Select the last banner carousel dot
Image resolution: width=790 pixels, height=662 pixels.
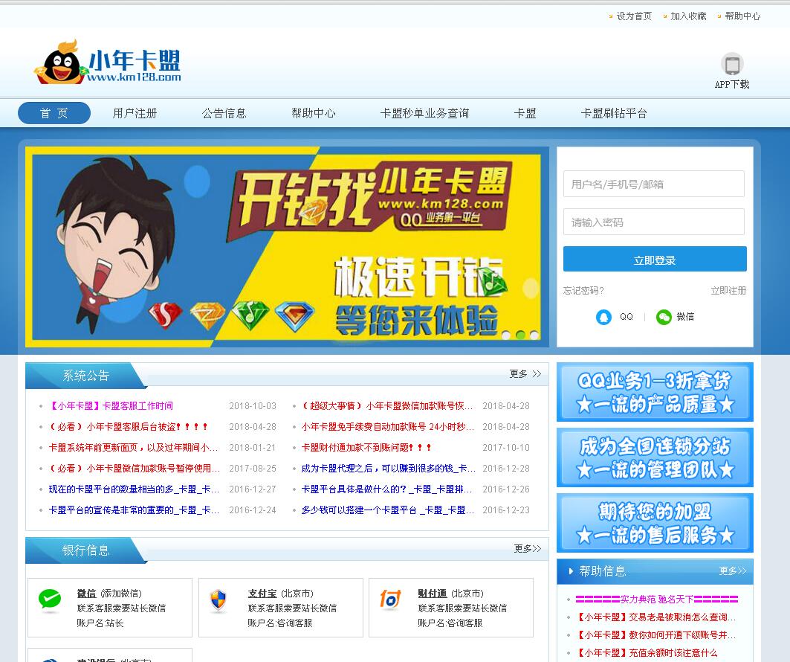(x=534, y=335)
